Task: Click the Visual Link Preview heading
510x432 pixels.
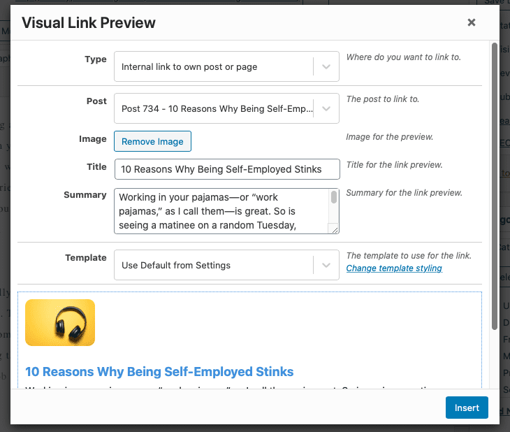Action: coord(89,23)
